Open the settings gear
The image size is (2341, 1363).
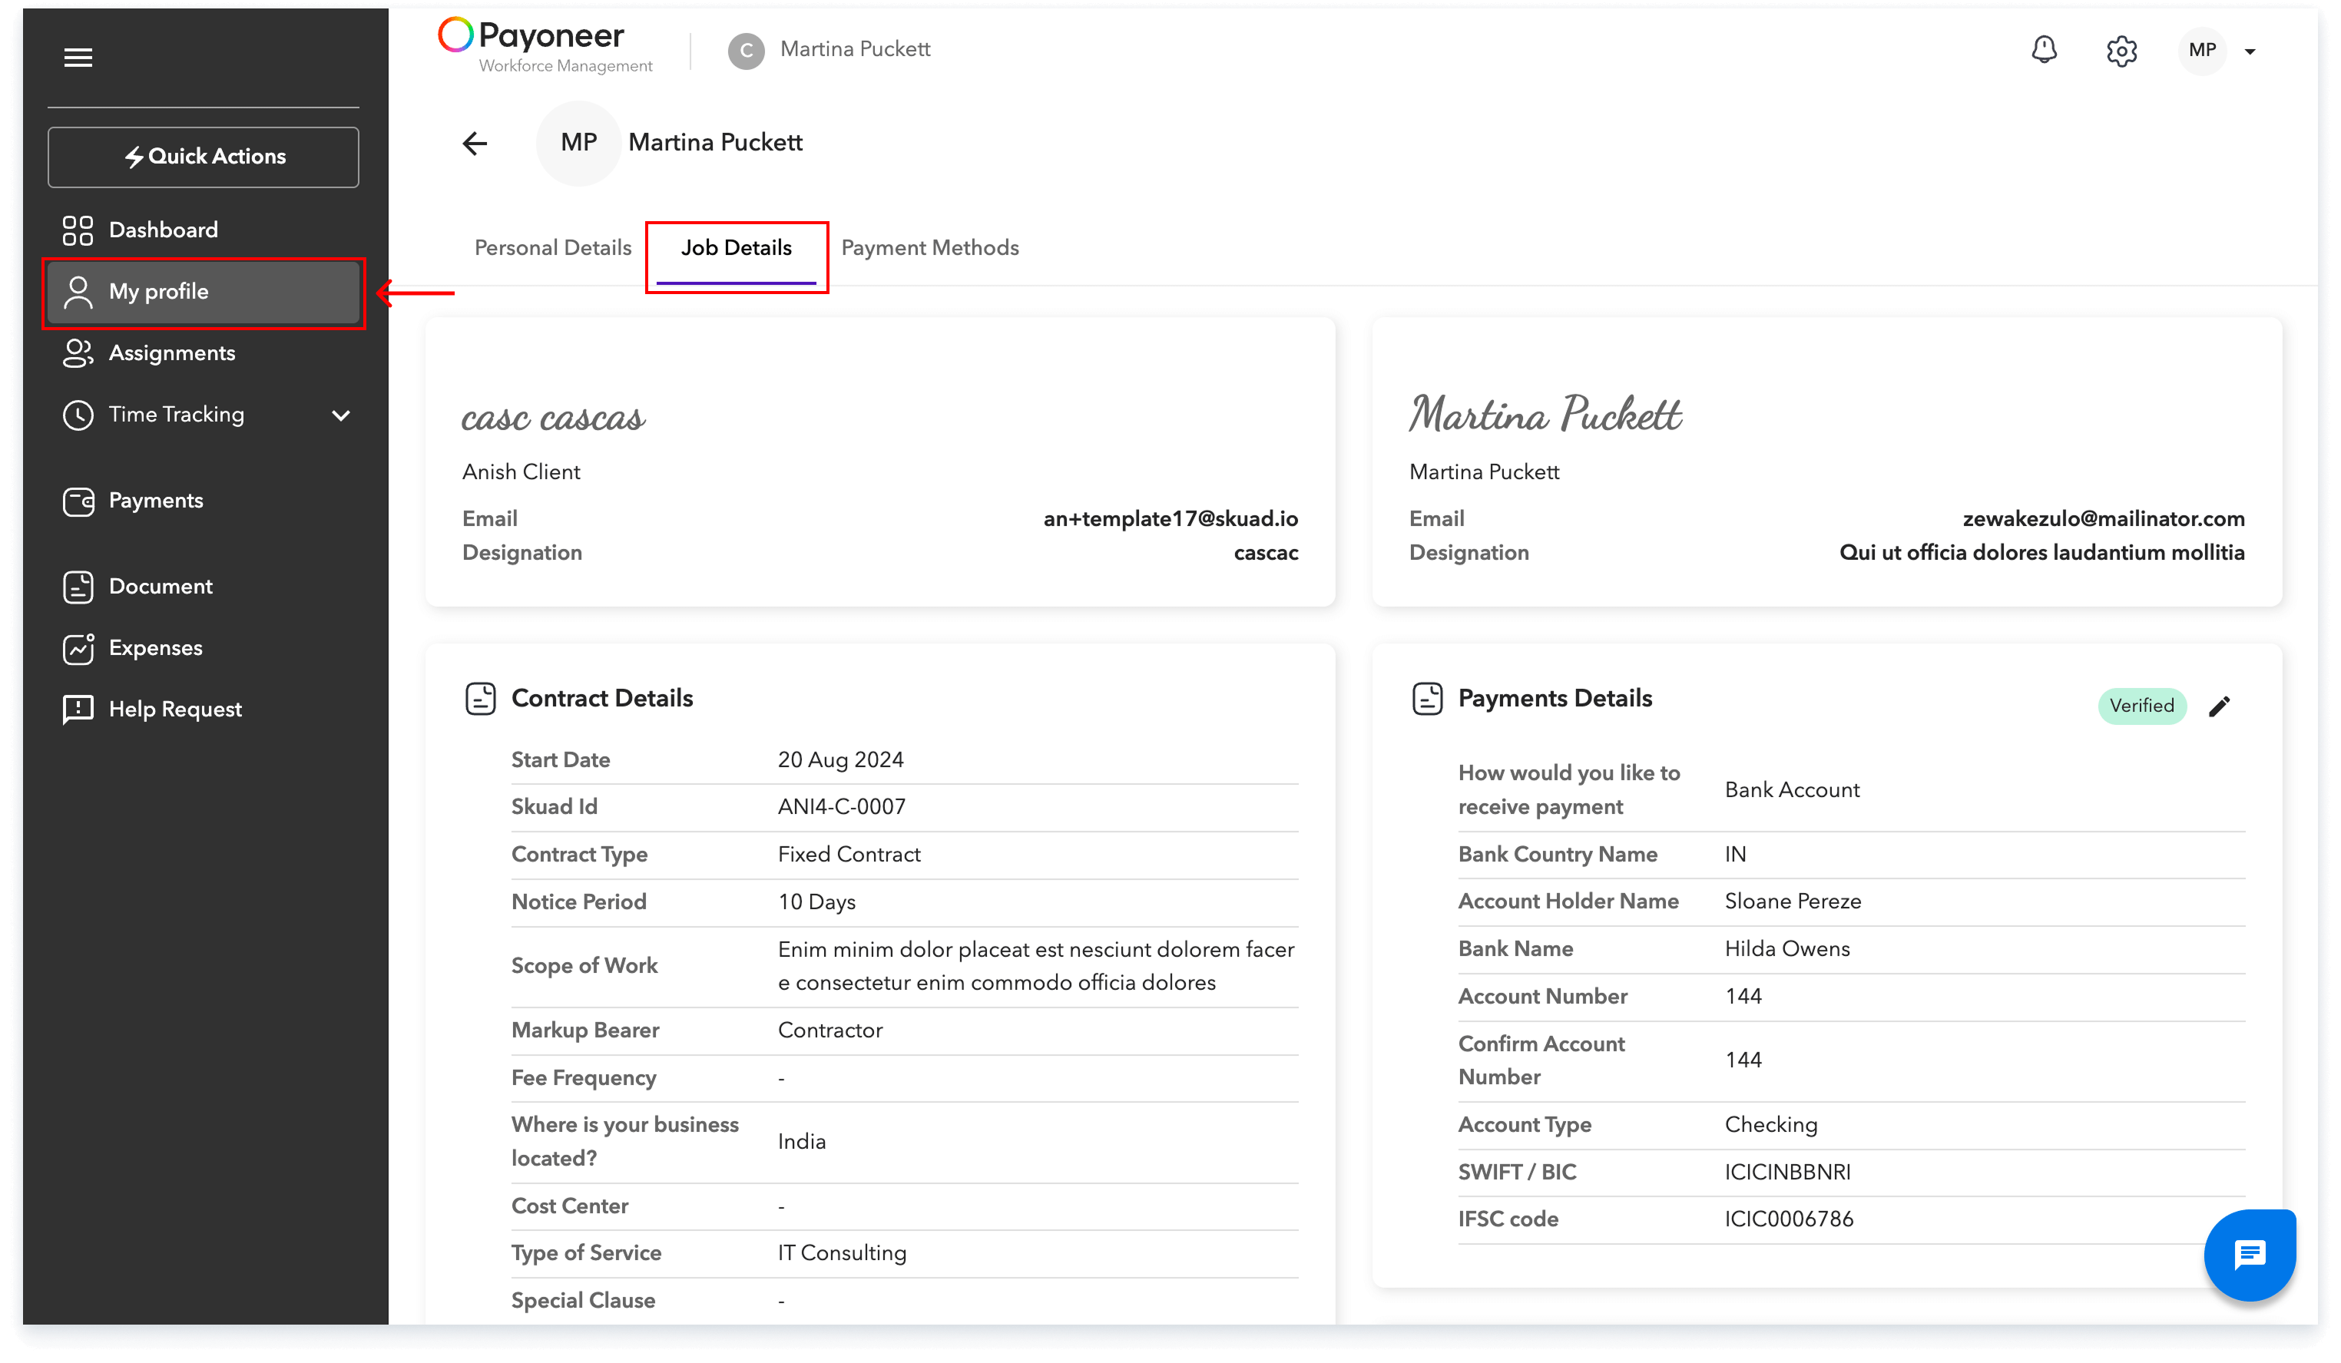pyautogui.click(x=2122, y=51)
